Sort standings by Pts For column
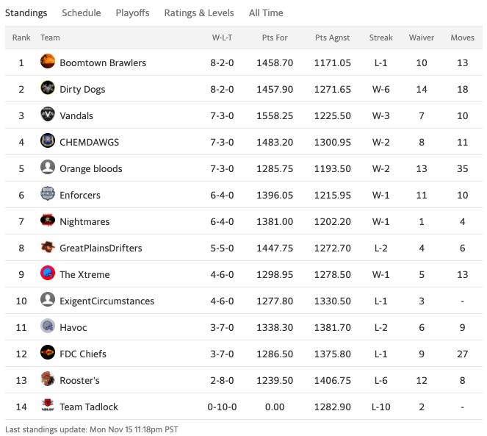This screenshot has width=487, height=436. [275, 37]
